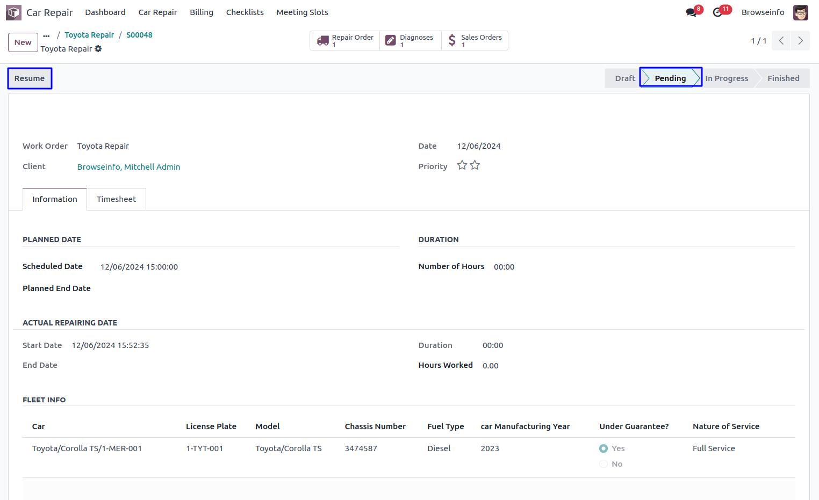This screenshot has width=819, height=500.
Task: Open the Billing menu
Action: click(x=201, y=12)
